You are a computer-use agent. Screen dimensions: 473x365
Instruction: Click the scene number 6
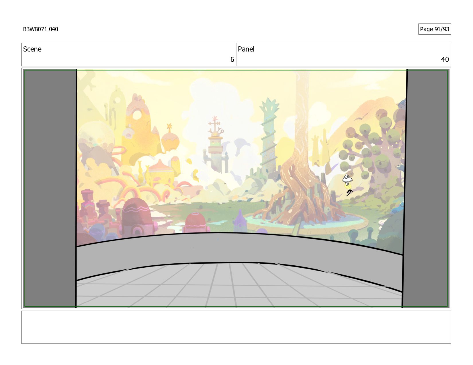coord(232,60)
